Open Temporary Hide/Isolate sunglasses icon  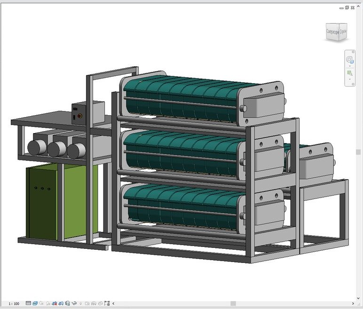(x=74, y=304)
